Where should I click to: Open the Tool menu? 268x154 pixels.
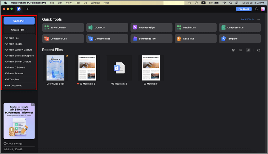78,3
